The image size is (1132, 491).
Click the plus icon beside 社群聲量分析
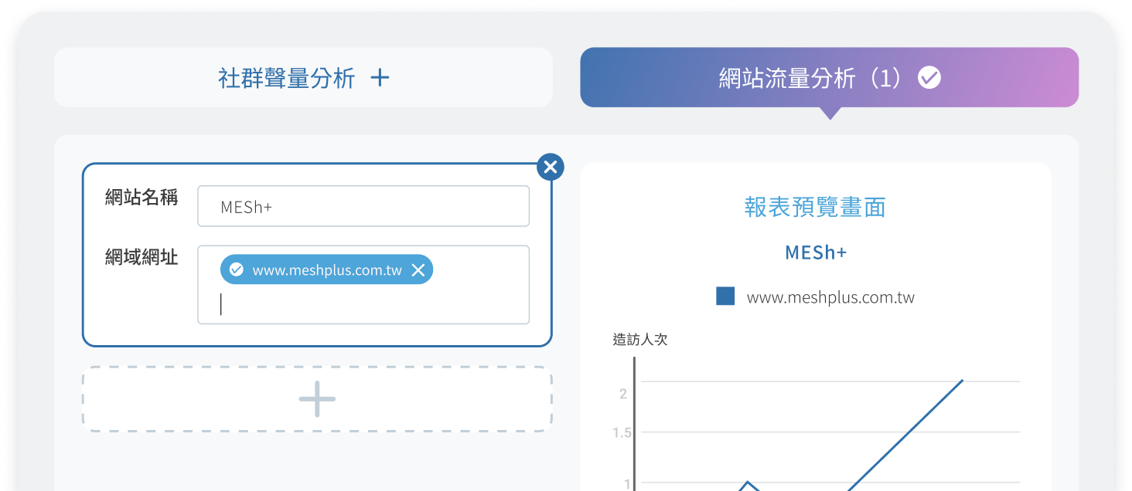coord(380,78)
